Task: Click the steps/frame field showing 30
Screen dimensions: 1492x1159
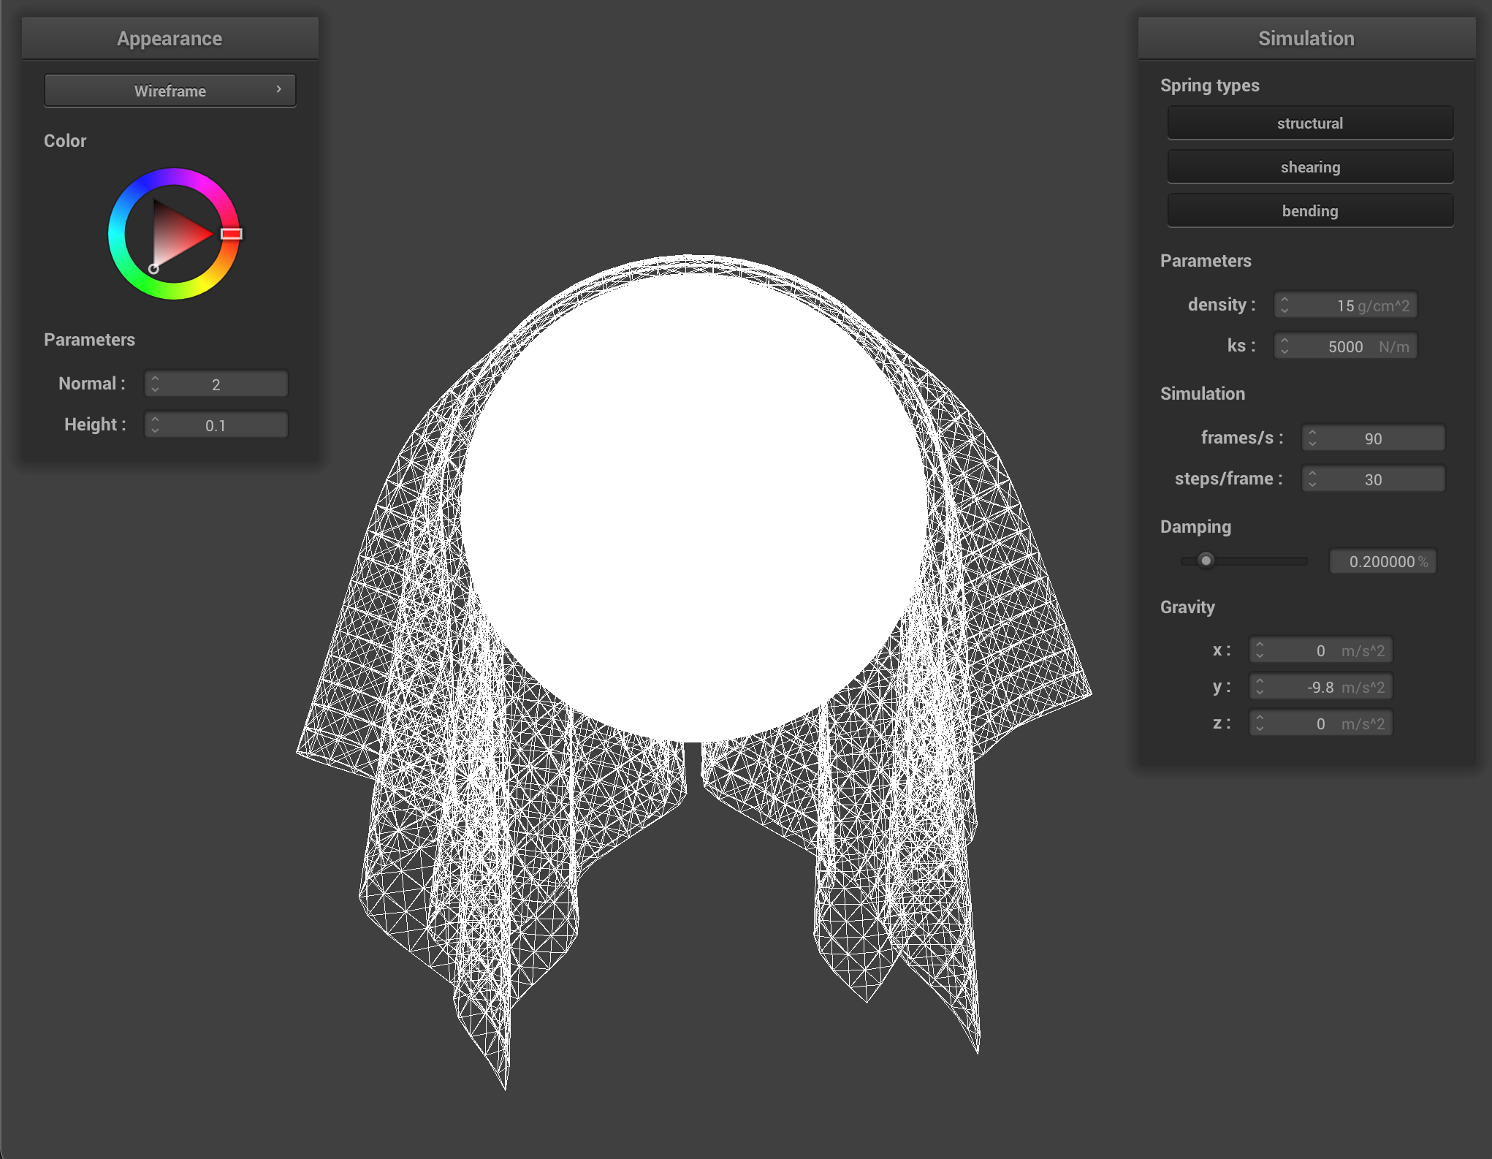Action: click(1374, 479)
